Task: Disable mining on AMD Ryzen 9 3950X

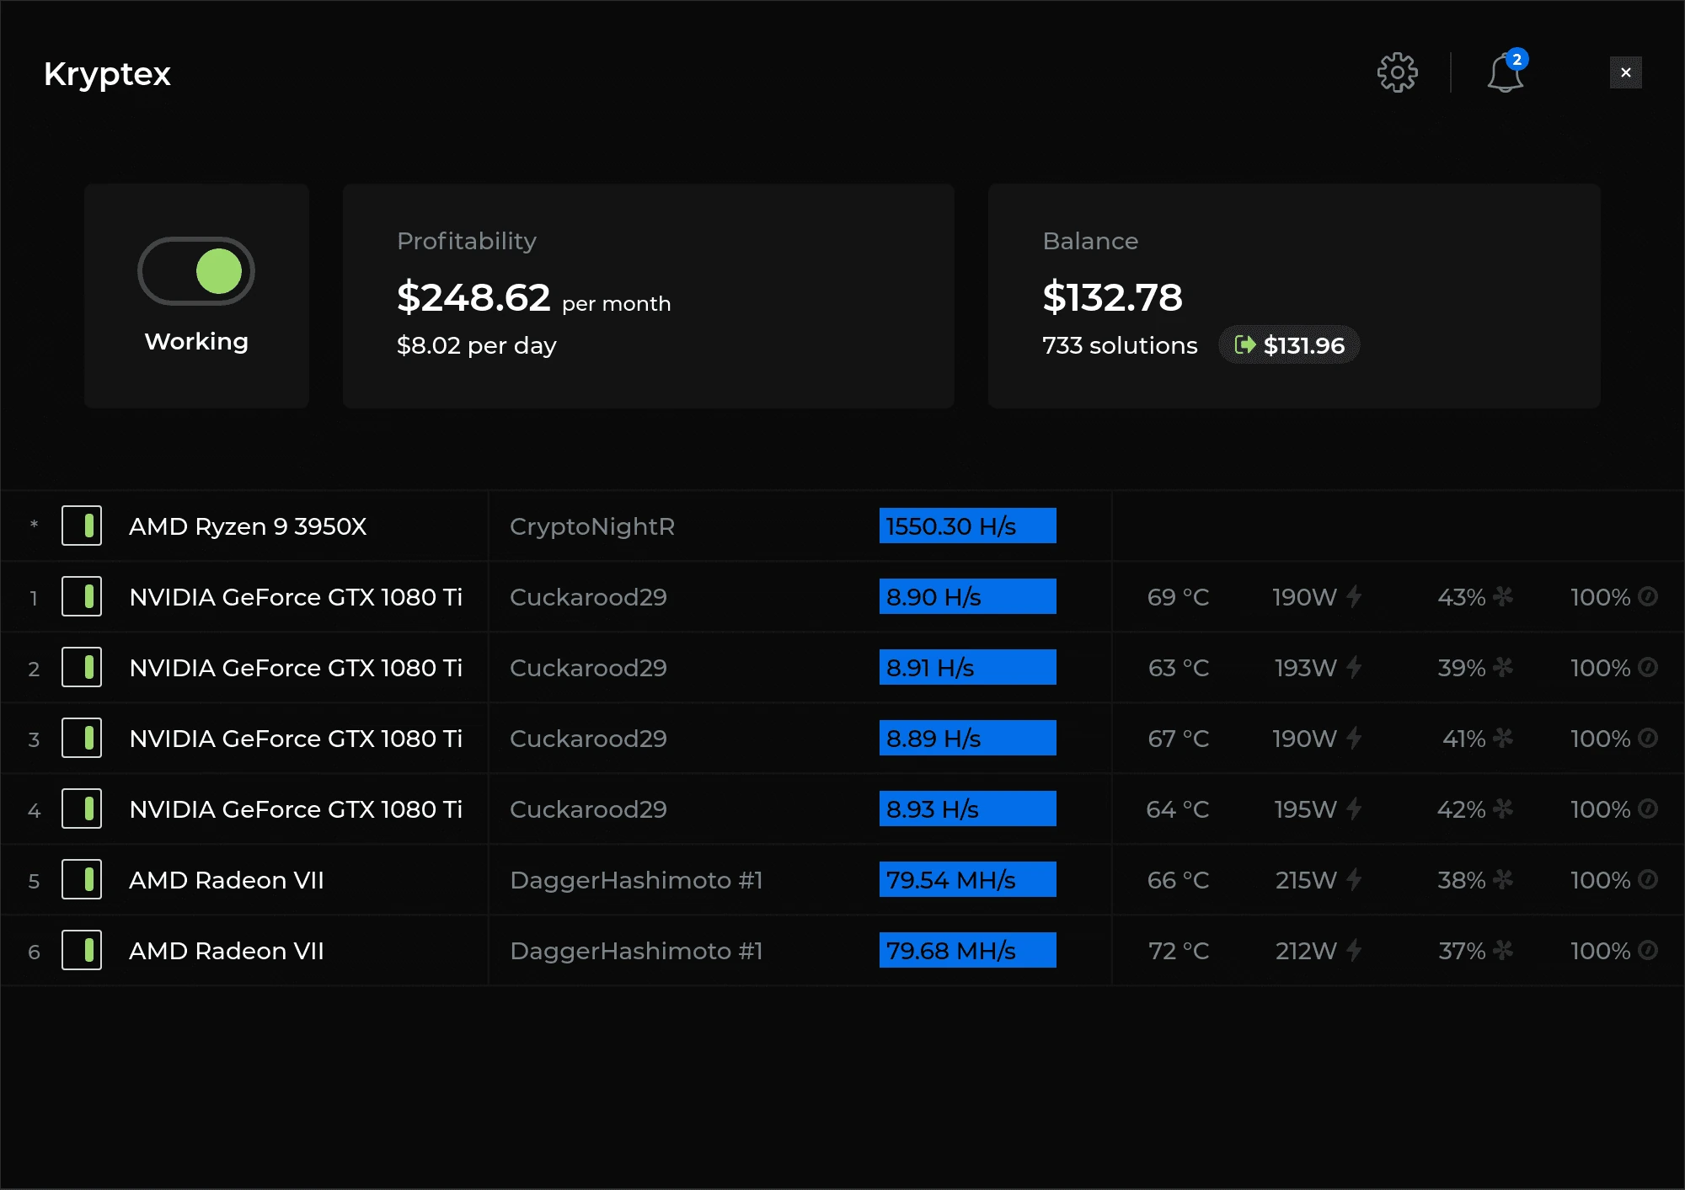Action: click(82, 526)
